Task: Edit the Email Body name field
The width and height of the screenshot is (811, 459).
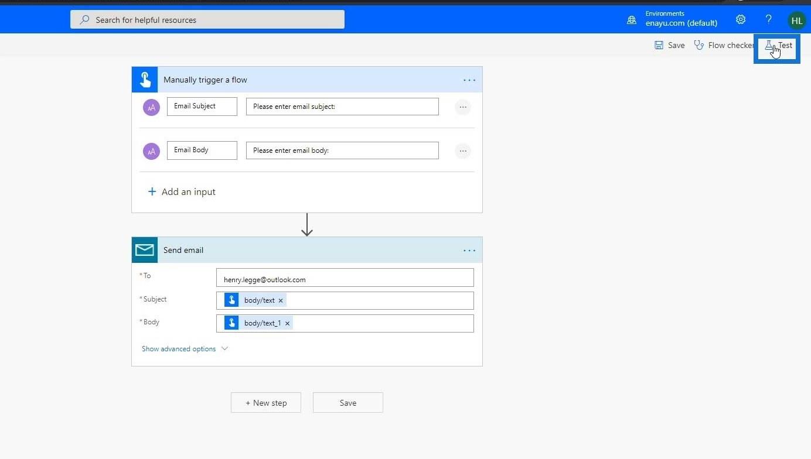Action: (x=202, y=150)
